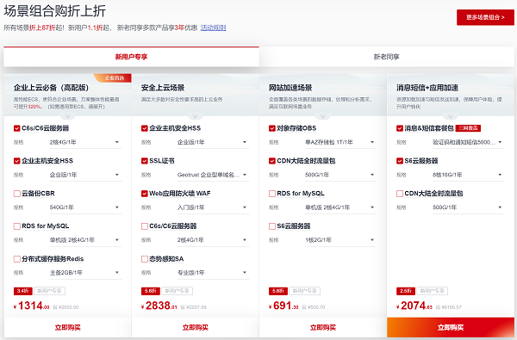Viewport: 517px width, 340px height.
Task: Uncheck CDN大陆全时流量包 in the 网站加速场景 card
Action: point(272,161)
